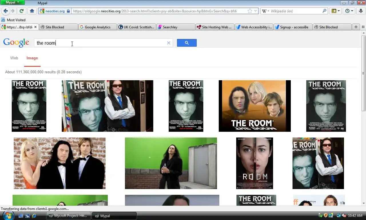Open the bookmarks menu toolbar button
Screen dimensions: 366x220
click(x=335, y=11)
